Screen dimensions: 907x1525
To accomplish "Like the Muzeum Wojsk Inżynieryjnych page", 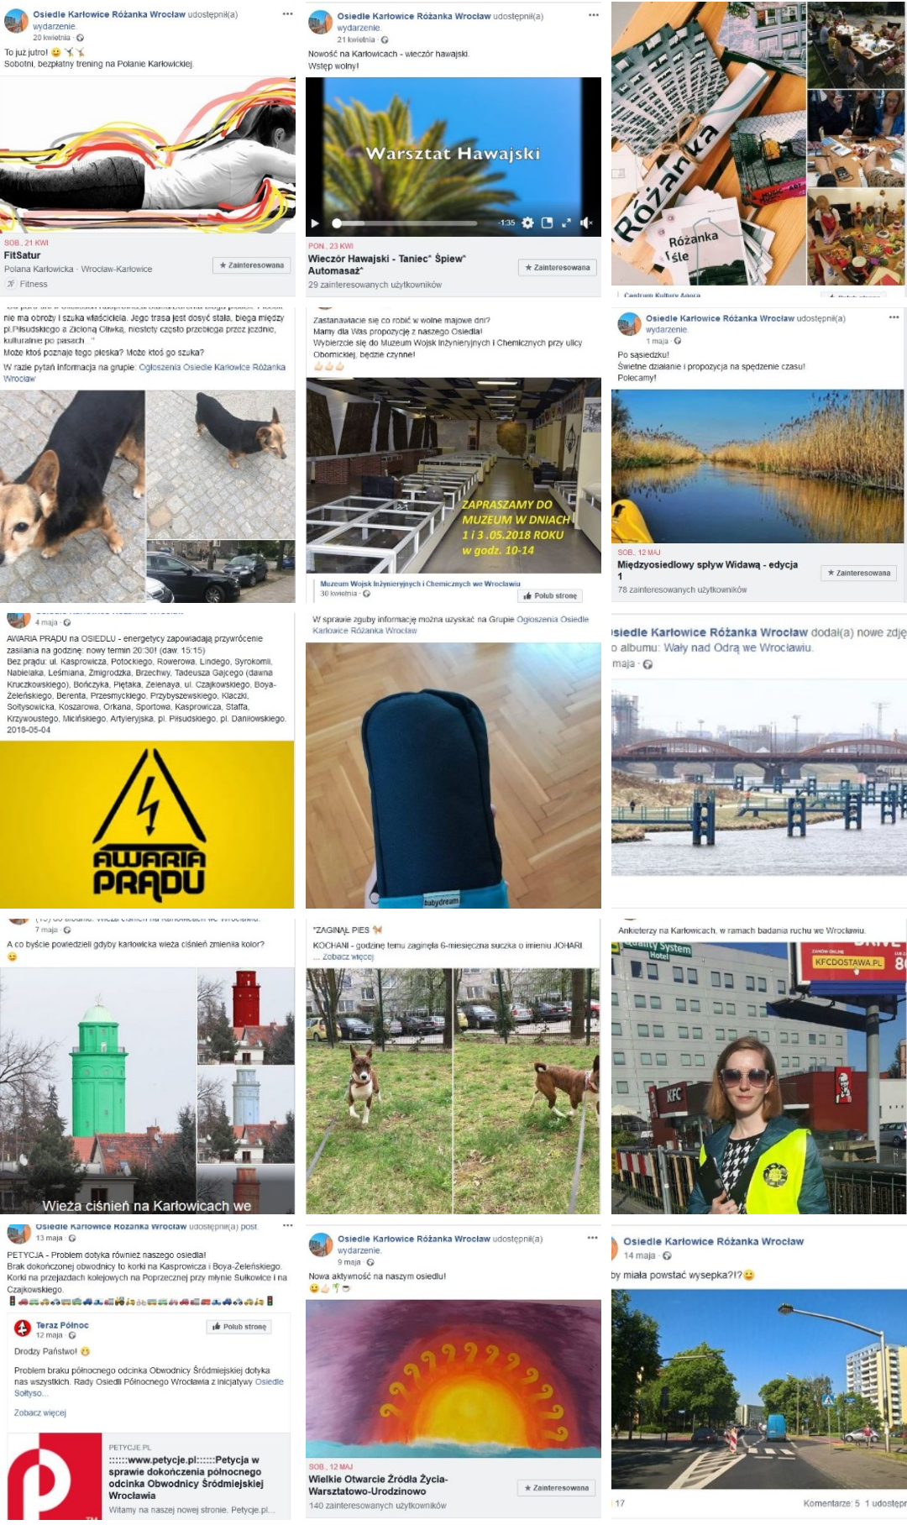I will 550,595.
